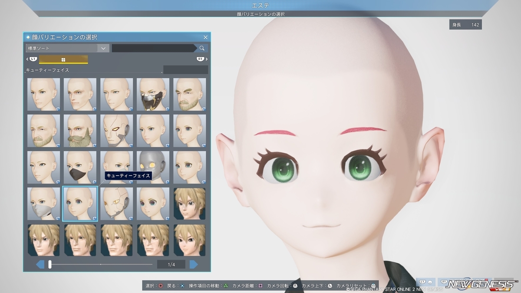
Task: Click square icon beside カメラ距離
Action: [x=260, y=286]
